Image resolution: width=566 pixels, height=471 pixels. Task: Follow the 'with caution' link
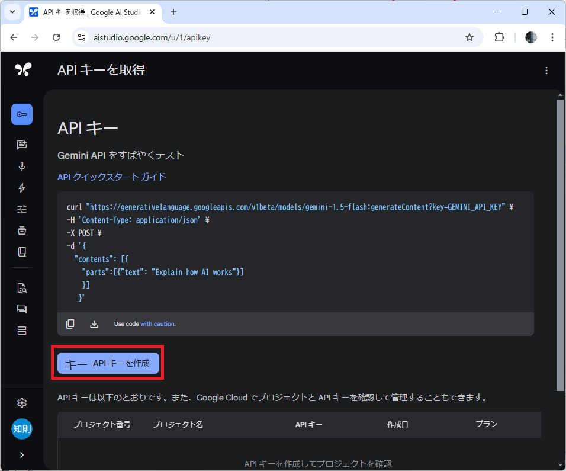[158, 324]
